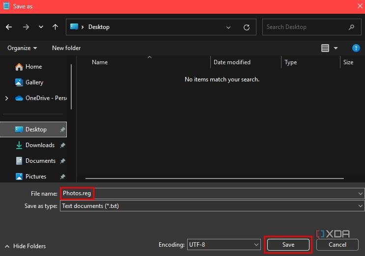Screen dimensions: 365x256
Task: Collapse the pane with Hide Folders
Action: click(25, 246)
